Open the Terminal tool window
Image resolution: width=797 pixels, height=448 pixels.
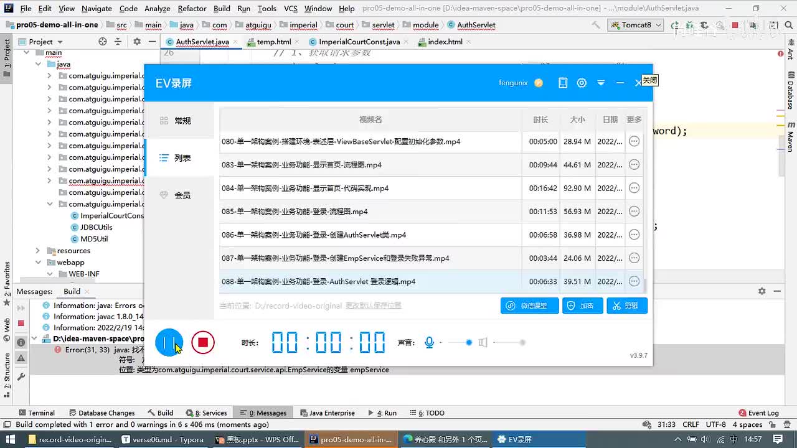click(x=37, y=413)
